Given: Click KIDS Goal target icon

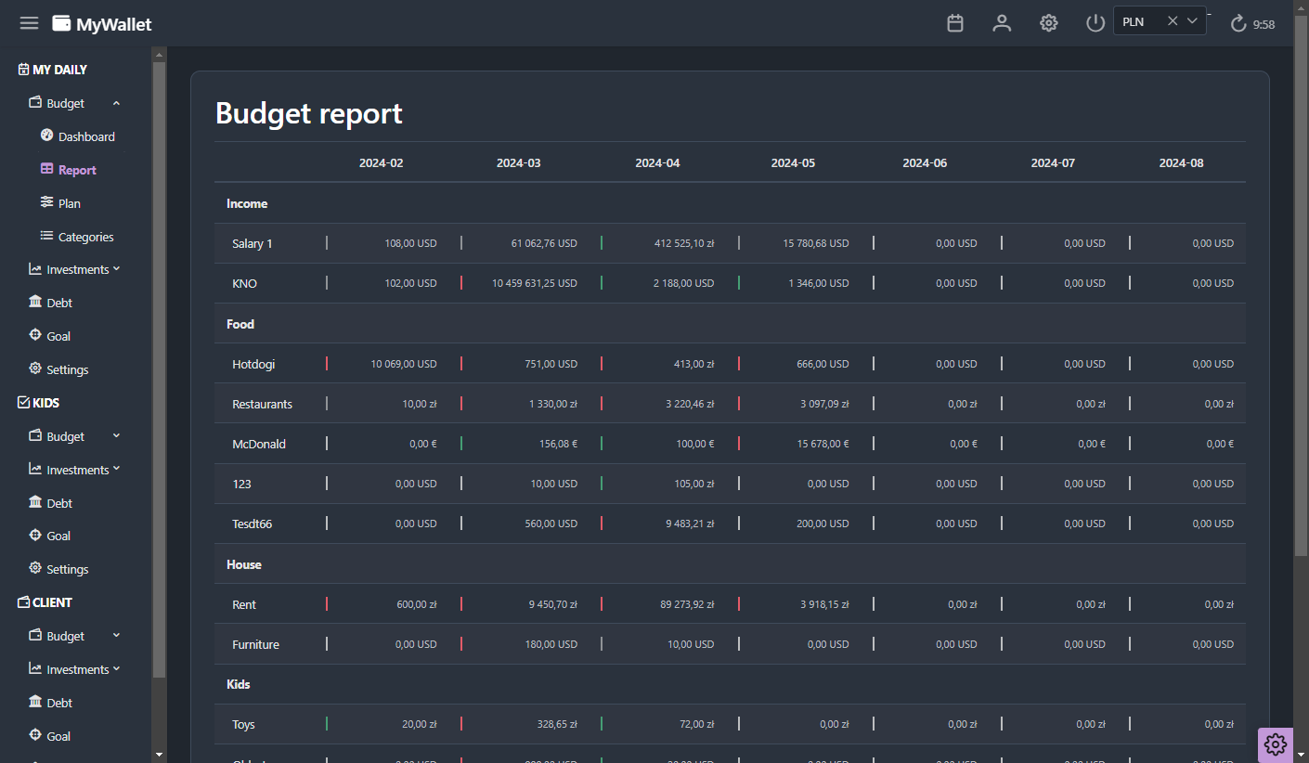Looking at the screenshot, I should 35,535.
